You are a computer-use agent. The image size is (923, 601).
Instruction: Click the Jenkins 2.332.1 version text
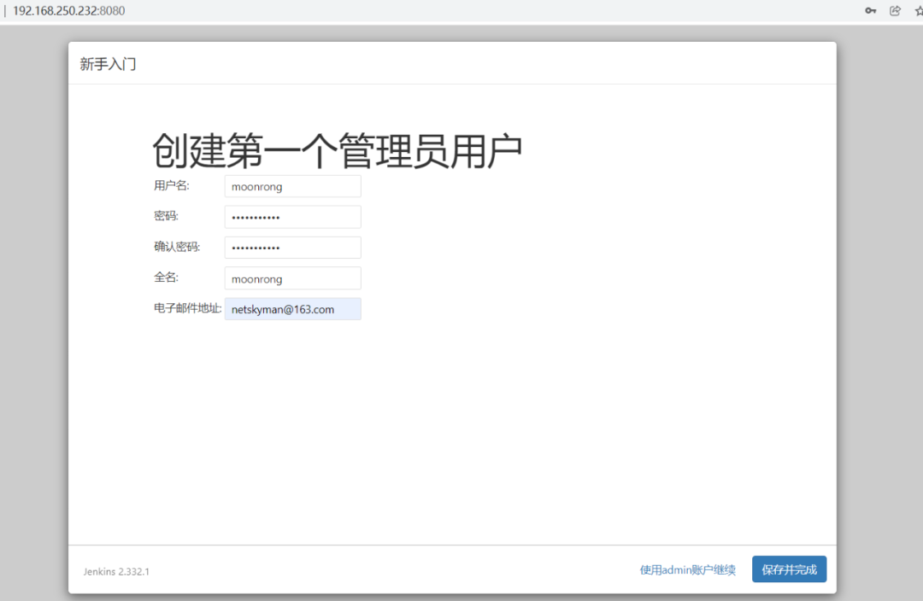[116, 571]
